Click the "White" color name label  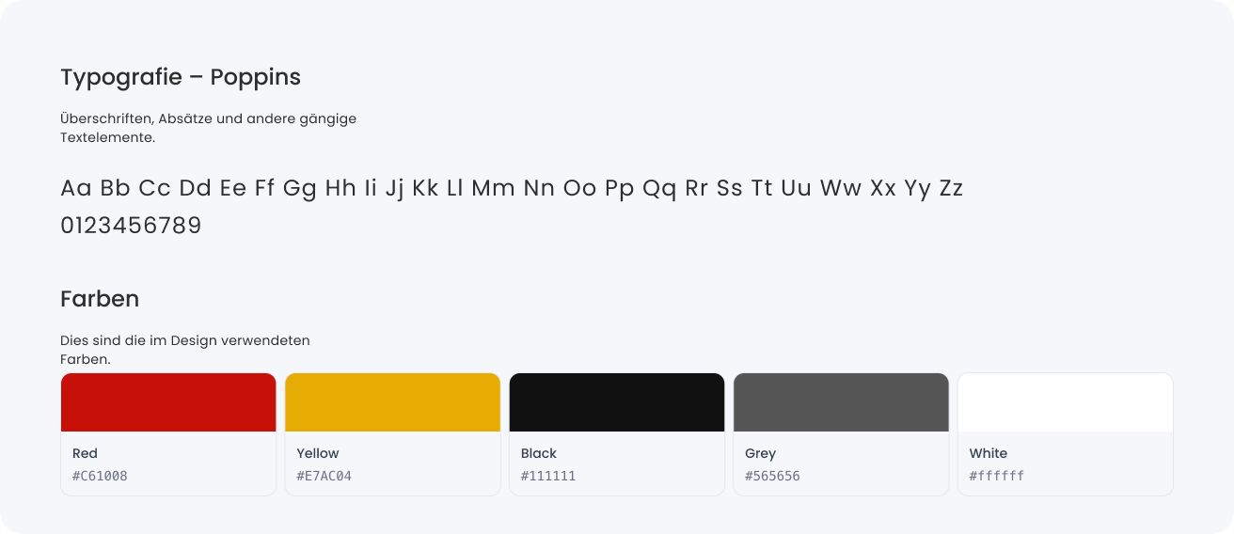coord(989,453)
